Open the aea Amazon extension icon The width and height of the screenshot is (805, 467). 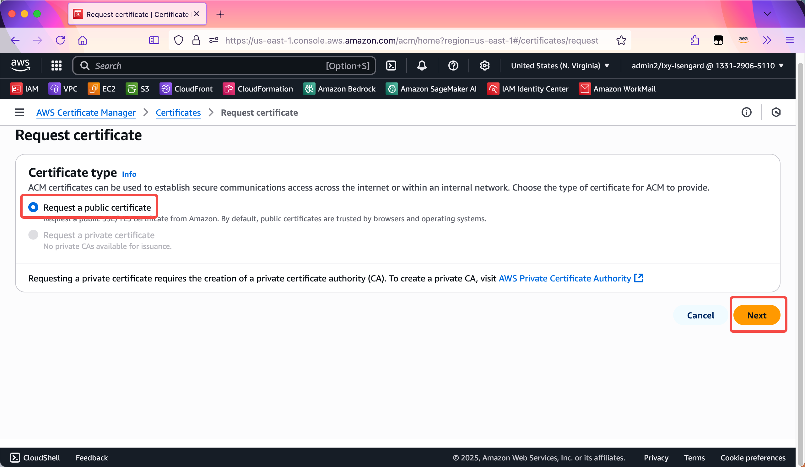click(743, 40)
